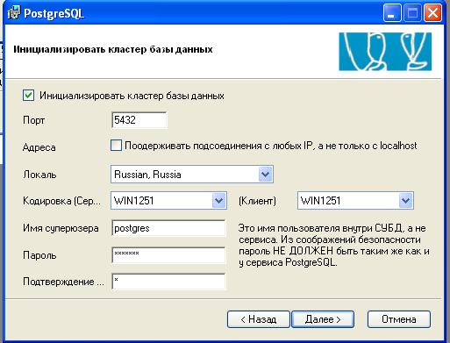Uncheck Инициализировать кластер базы данных checkbox
This screenshot has height=343, width=450.
pos(28,96)
